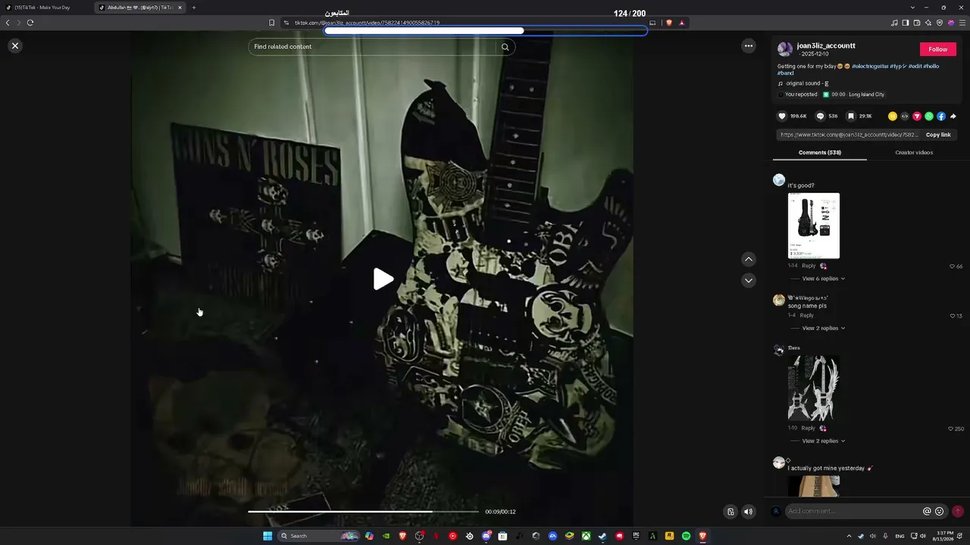The height and width of the screenshot is (545, 970).
Task: Open the #electricguitar hashtag
Action: pyautogui.click(x=870, y=67)
